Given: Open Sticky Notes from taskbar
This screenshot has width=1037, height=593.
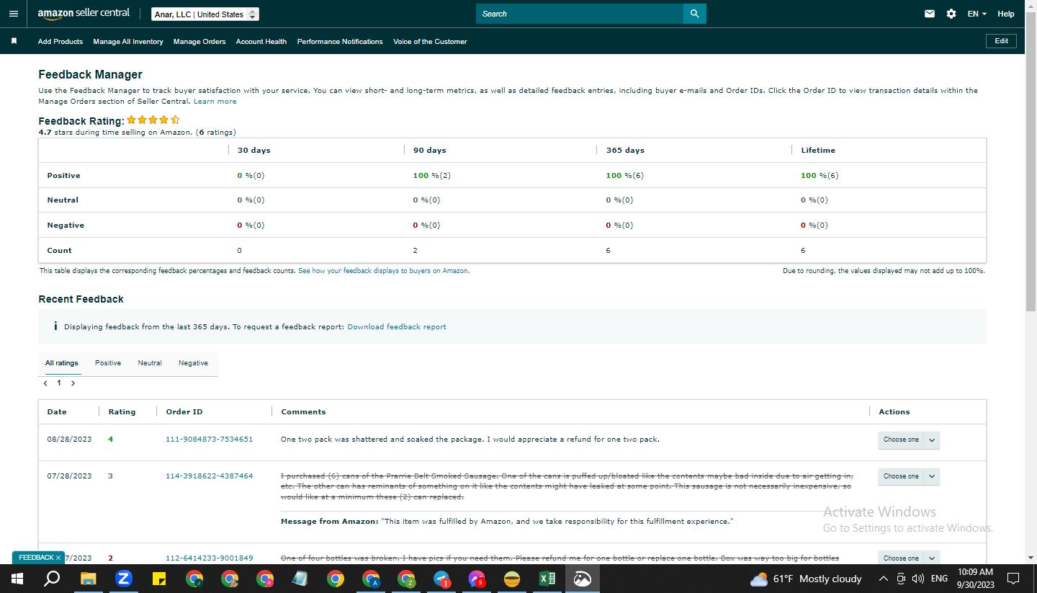Looking at the screenshot, I should tap(159, 579).
